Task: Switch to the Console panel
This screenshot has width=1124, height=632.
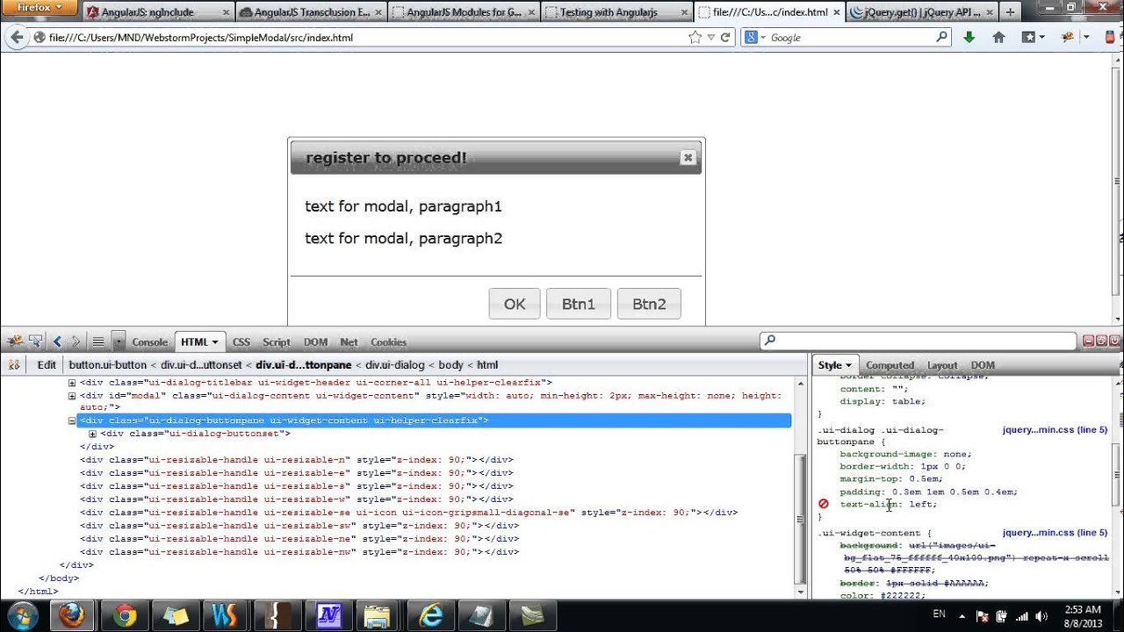Action: click(x=149, y=342)
